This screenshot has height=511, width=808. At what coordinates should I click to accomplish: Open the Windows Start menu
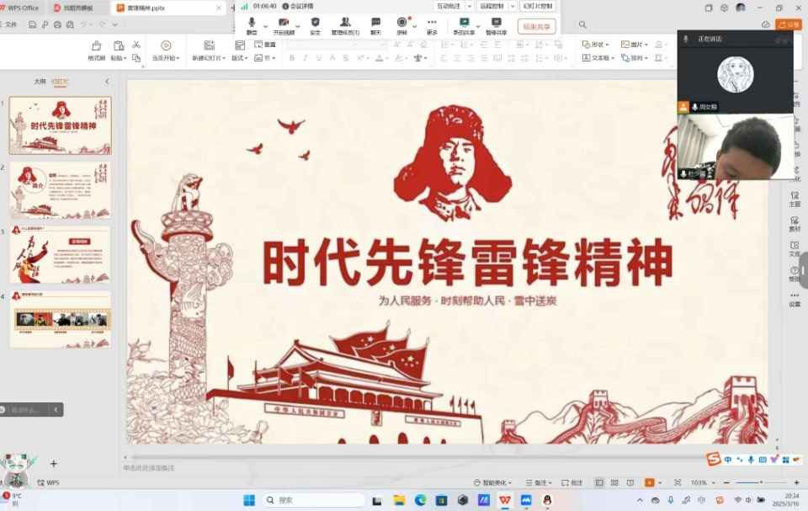coord(249,500)
